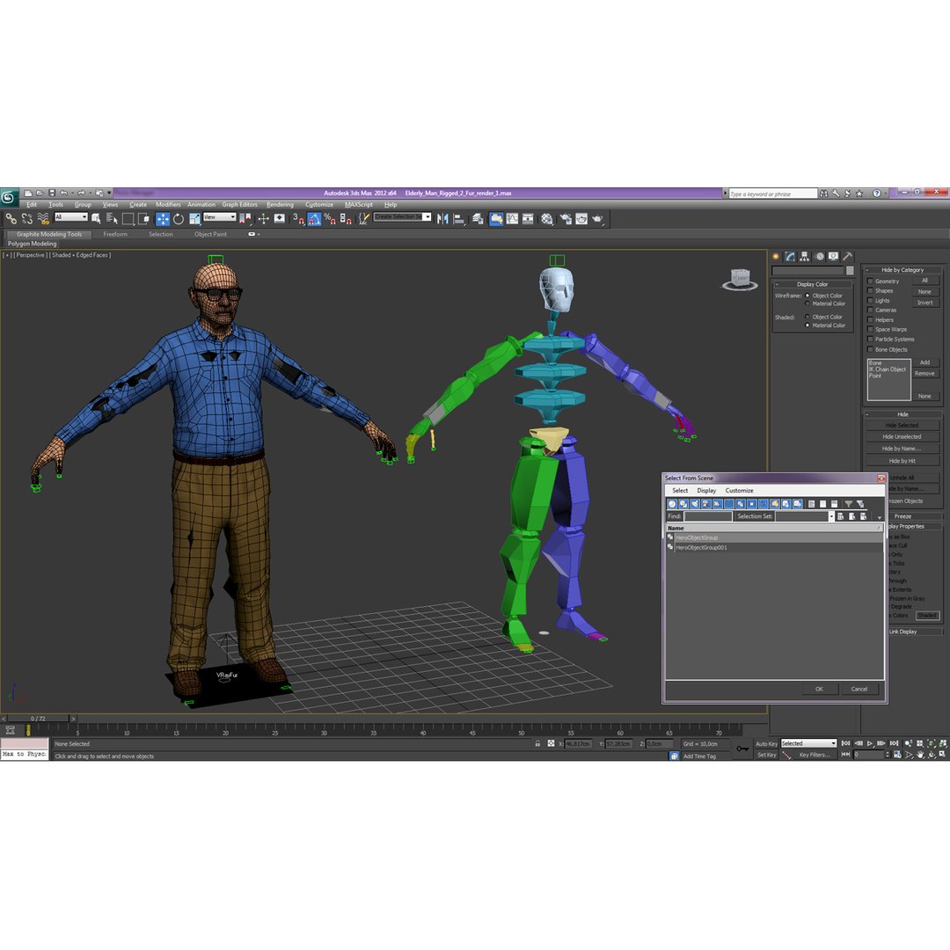The width and height of the screenshot is (950, 950).
Task: Click the Mirror tool icon
Action: tap(442, 219)
